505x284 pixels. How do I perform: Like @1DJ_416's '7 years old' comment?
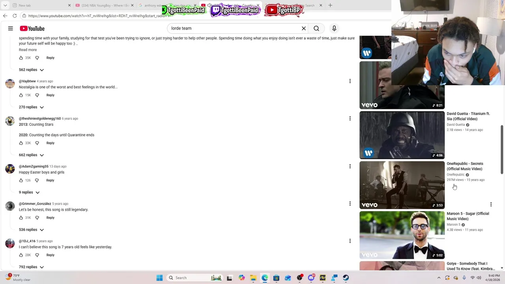click(21, 255)
